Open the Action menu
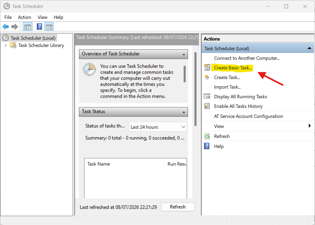Viewport: 315px width, 225px height. tap(24, 17)
